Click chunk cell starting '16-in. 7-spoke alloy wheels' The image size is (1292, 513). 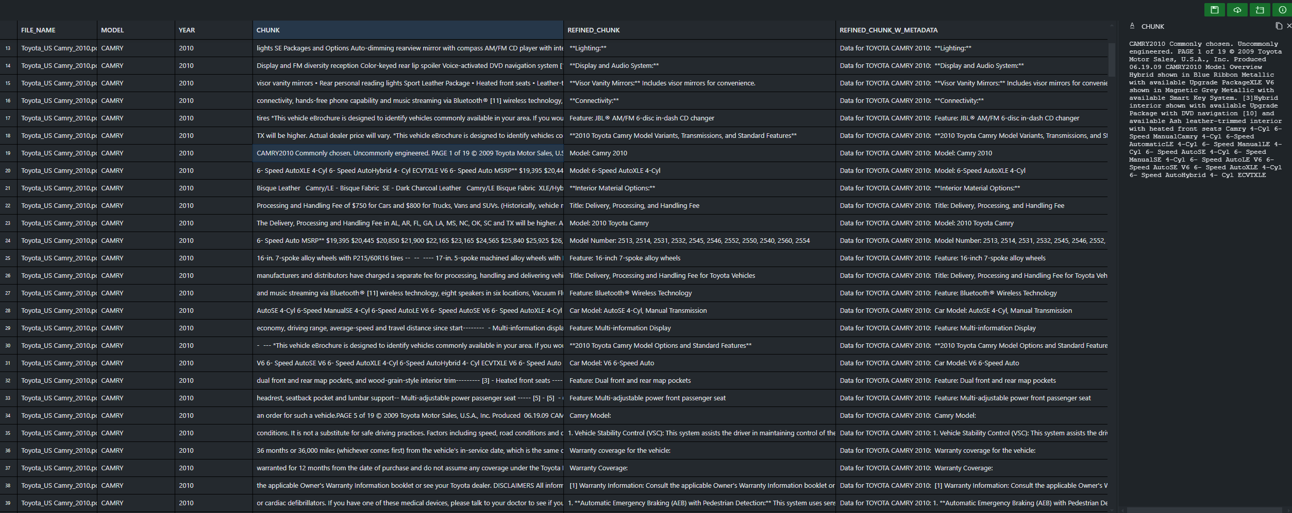click(408, 258)
